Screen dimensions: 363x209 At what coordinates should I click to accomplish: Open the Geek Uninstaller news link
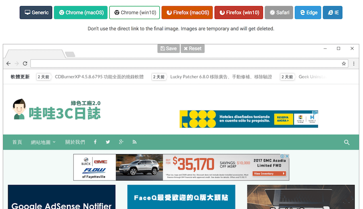tap(313, 77)
